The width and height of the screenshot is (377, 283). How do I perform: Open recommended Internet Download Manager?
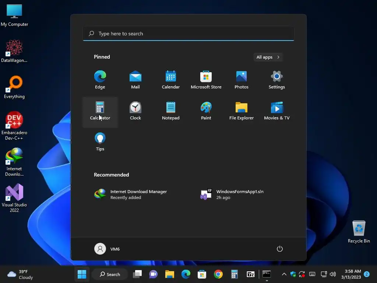[x=131, y=195]
